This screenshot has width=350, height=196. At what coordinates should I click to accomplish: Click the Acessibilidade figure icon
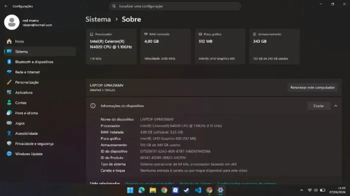tap(9, 133)
